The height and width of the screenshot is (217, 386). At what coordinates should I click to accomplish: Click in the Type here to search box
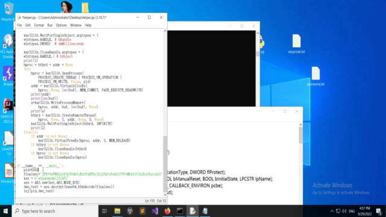(x=55, y=211)
